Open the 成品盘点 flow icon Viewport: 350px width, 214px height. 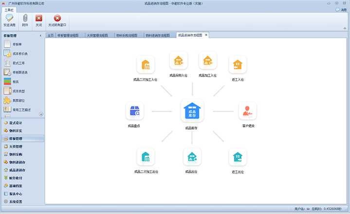click(135, 111)
